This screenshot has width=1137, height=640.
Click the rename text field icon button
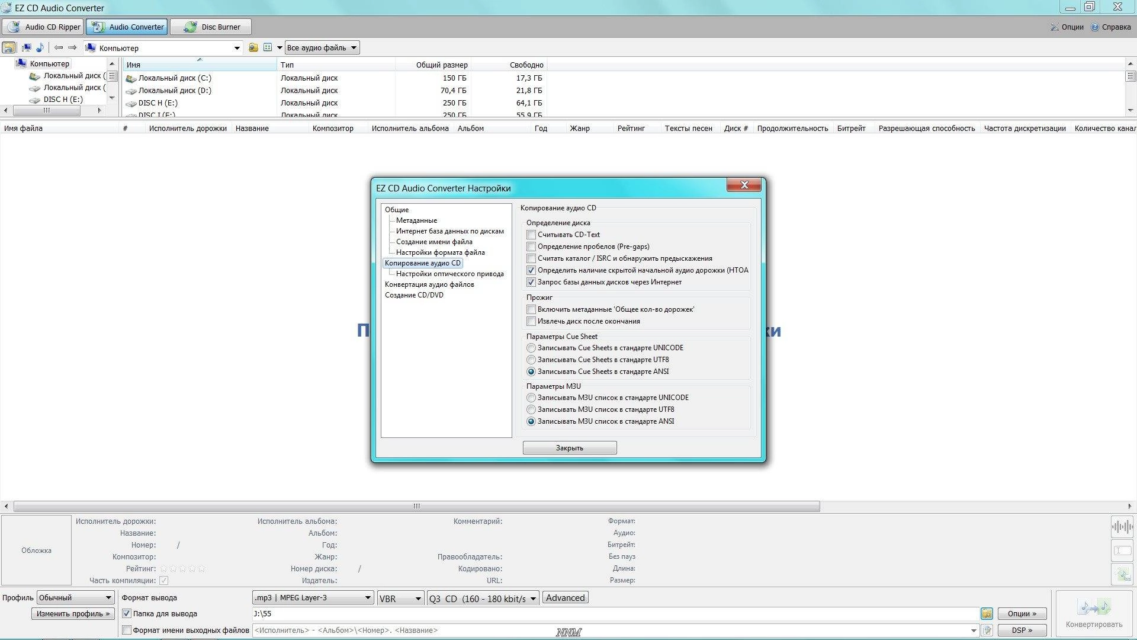click(x=1122, y=551)
